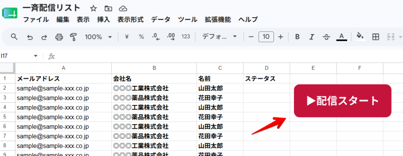Screen dimensions: 403x156
Task: Open the fill color picker
Action: (x=360, y=37)
